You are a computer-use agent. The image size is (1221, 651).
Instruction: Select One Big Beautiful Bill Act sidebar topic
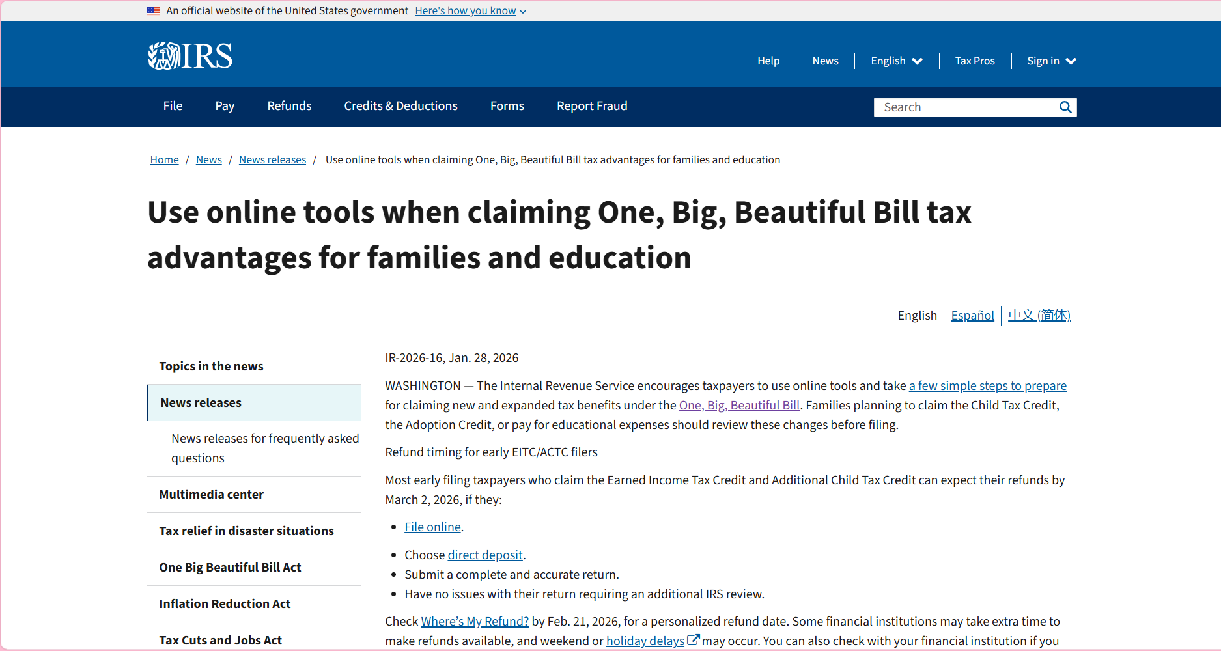pyautogui.click(x=230, y=567)
